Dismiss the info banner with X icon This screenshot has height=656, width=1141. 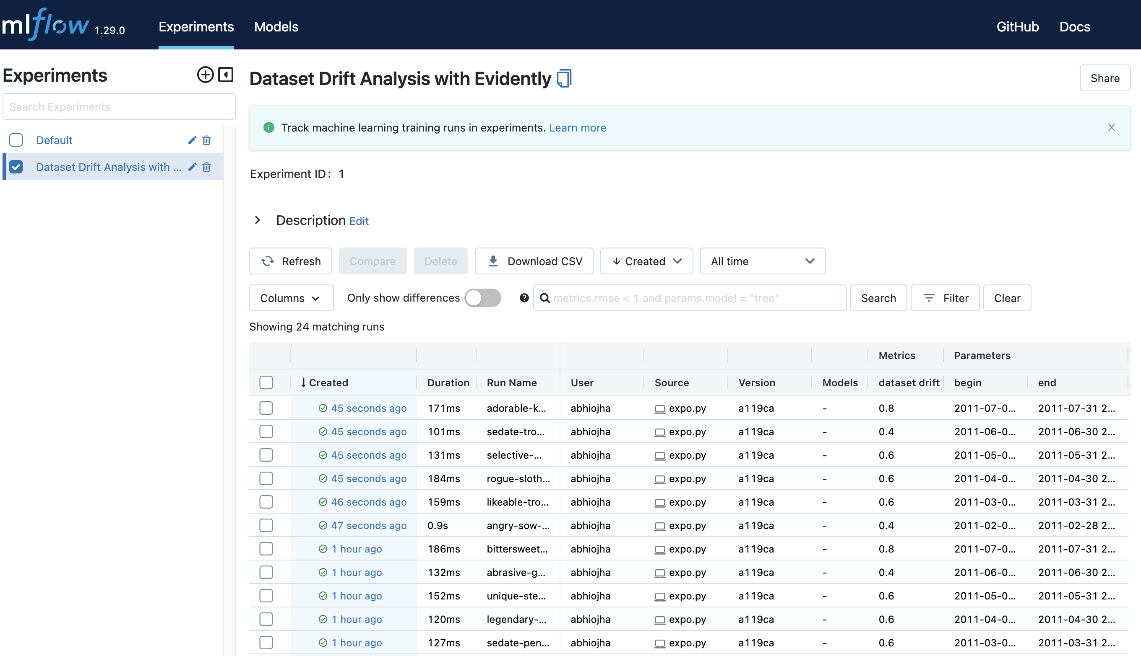[1111, 127]
